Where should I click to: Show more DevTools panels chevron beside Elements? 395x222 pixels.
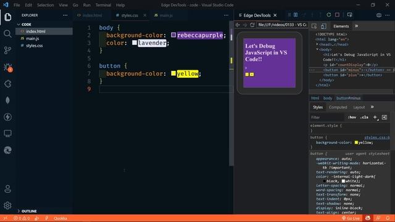click(x=357, y=26)
